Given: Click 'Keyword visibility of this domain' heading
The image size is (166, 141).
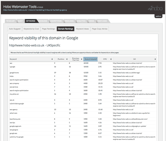Looking at the screenshot, I should [x=44, y=38].
